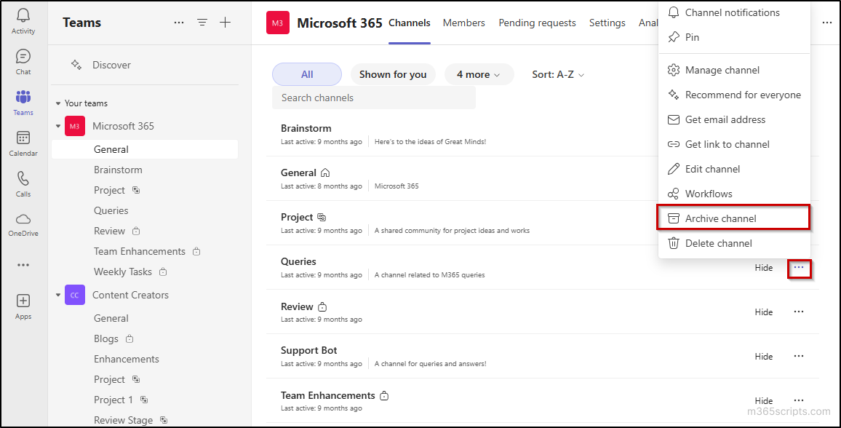The image size is (841, 428).
Task: Open the Calls section
Action: click(23, 183)
